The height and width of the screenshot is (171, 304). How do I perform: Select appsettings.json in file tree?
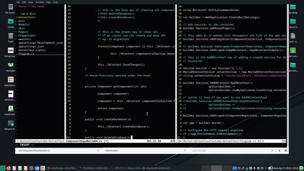pos(31,47)
